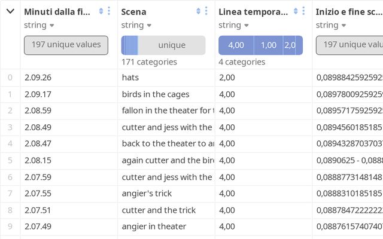The height and width of the screenshot is (239, 383).
Task: Select row index 0
Action: pyautogui.click(x=10, y=77)
